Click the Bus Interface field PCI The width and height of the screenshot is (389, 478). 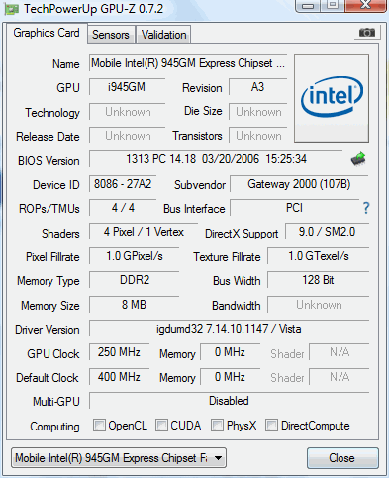(x=294, y=208)
